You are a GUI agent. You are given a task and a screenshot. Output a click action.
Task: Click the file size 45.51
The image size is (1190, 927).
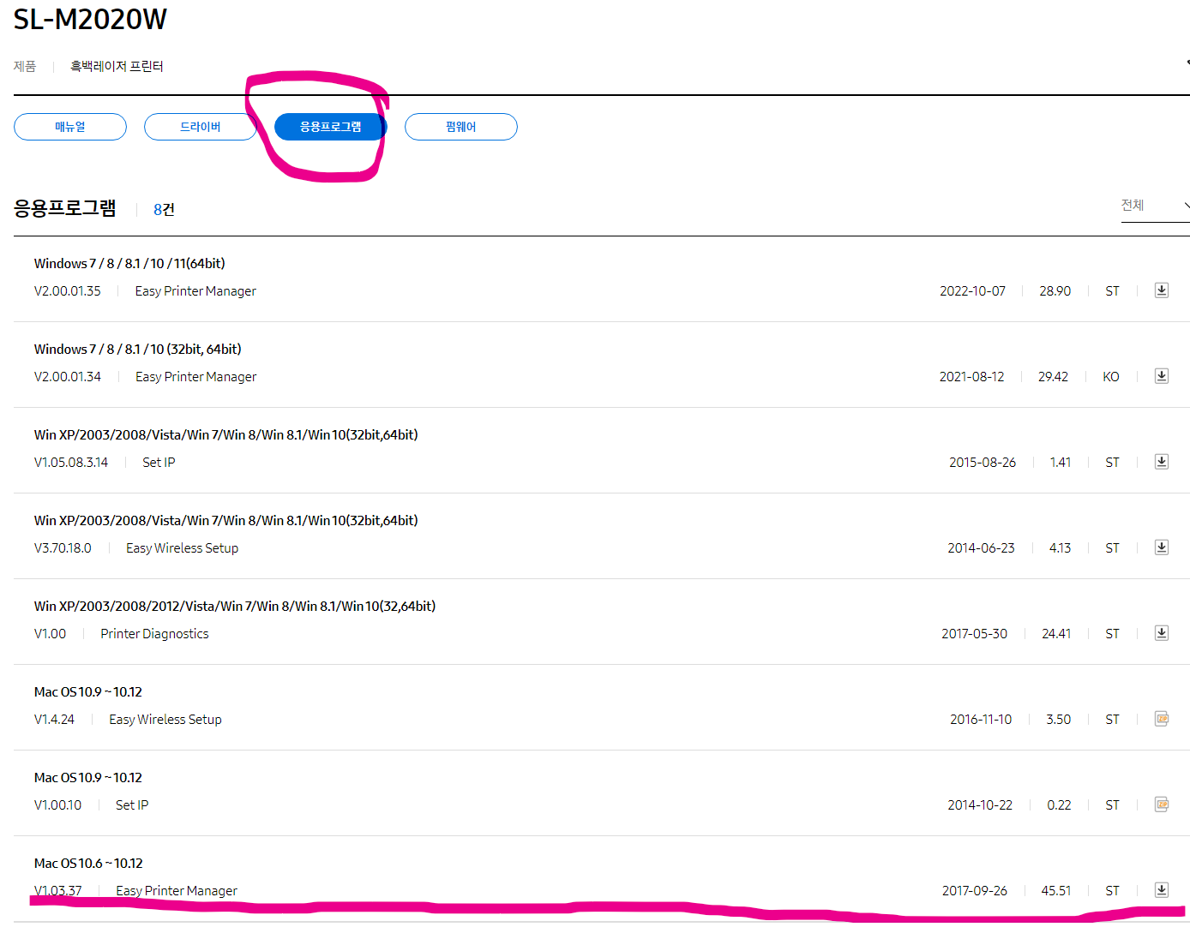pos(1056,891)
